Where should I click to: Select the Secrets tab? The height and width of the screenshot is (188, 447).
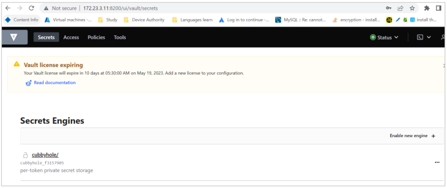tap(46, 37)
